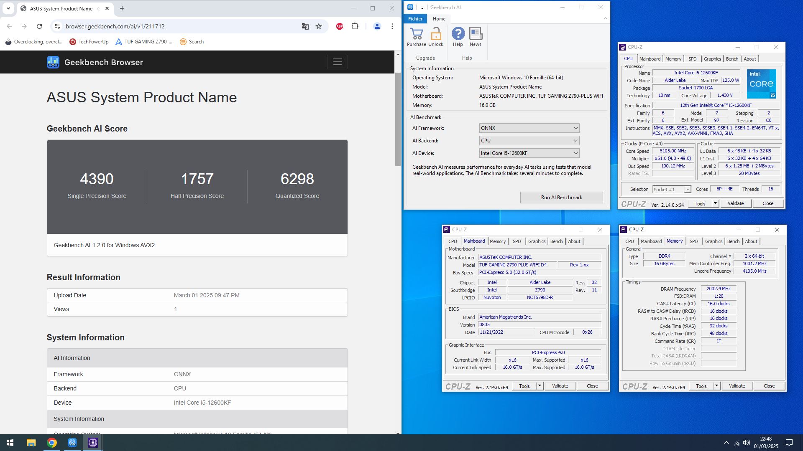Click the browser page vertical scrollbar

click(398, 119)
